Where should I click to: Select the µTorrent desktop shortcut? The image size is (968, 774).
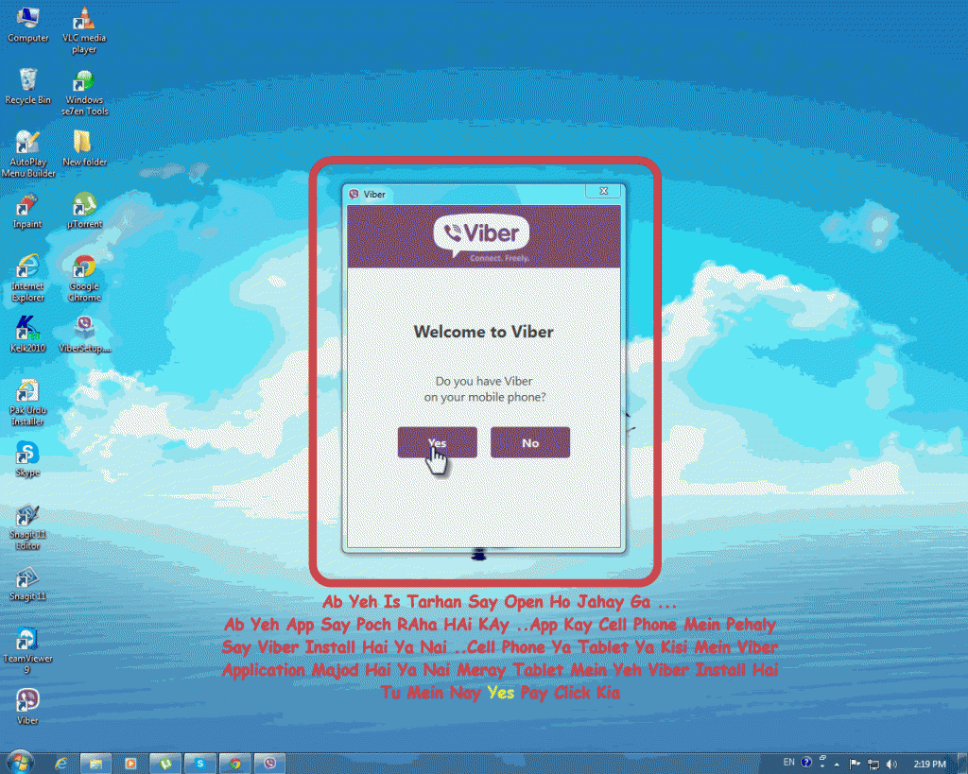point(84,211)
